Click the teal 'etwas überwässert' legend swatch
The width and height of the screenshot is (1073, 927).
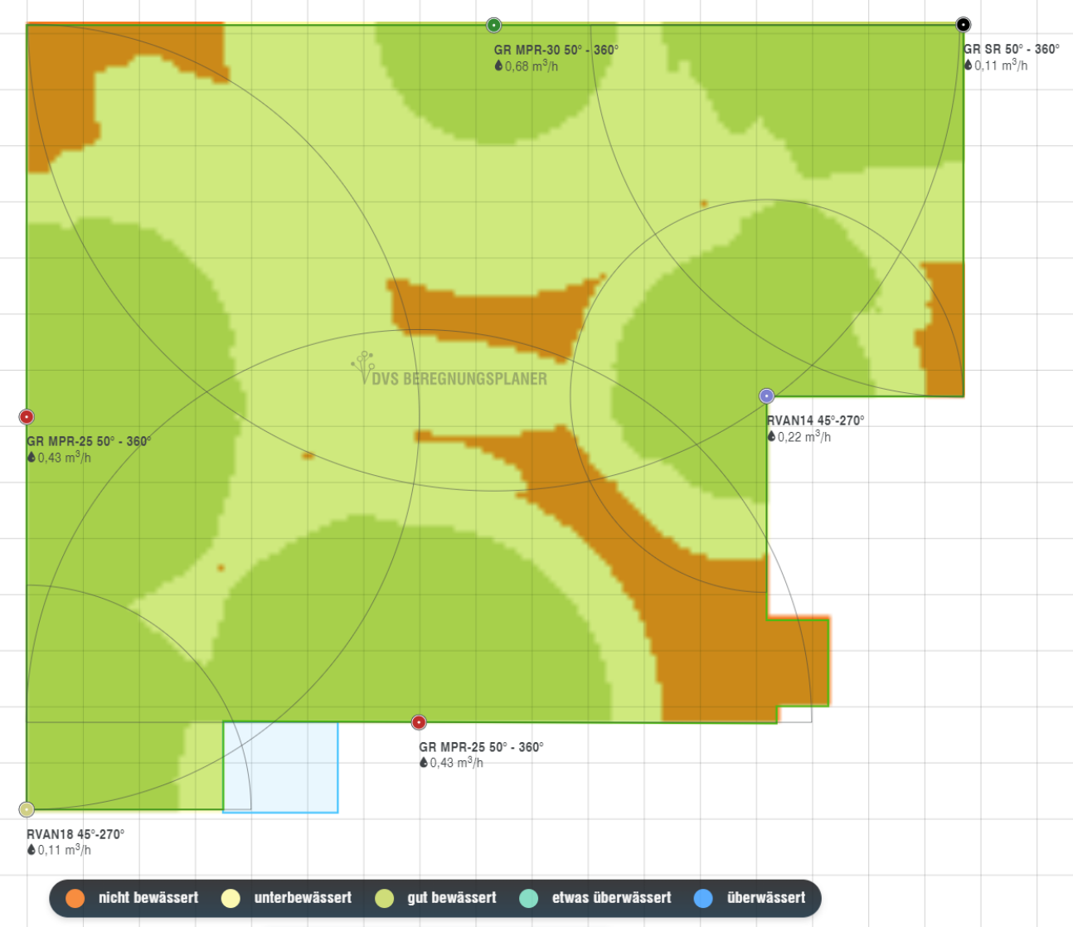(x=528, y=898)
